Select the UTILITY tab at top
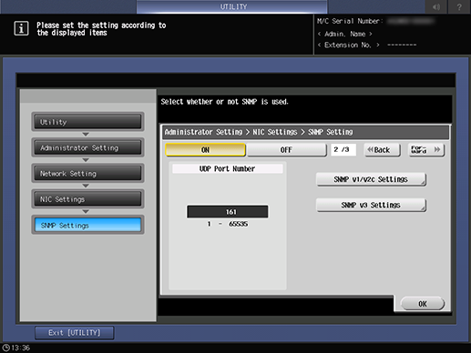Image resolution: width=471 pixels, height=353 pixels. [x=232, y=6]
